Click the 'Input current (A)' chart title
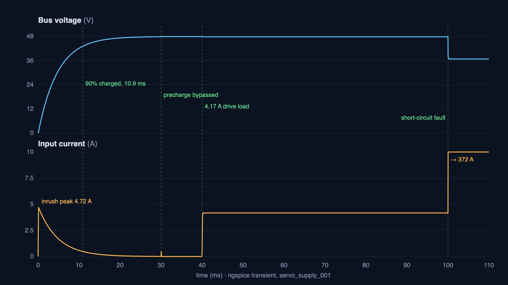Screen dimensions: 508x285 tap(68, 144)
